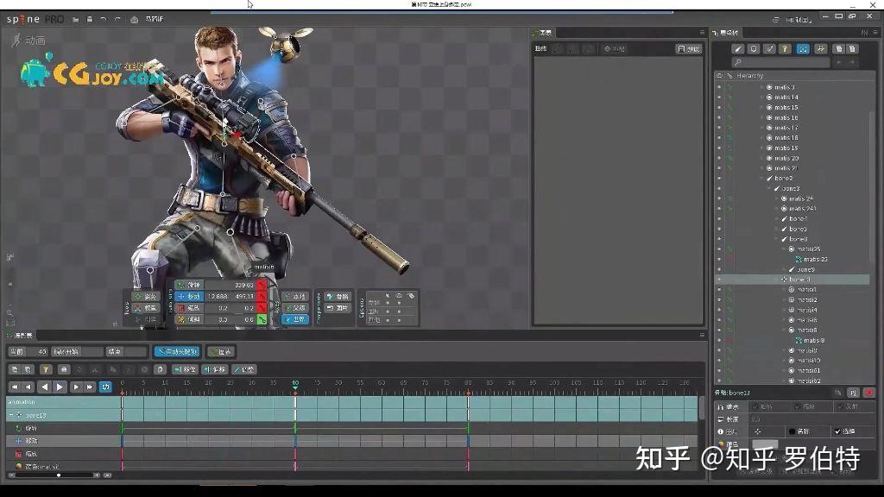The height and width of the screenshot is (497, 884).
Task: Set axis to Parent
Action: [294, 308]
